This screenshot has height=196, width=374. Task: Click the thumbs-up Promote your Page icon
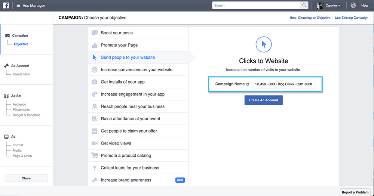tap(95, 45)
